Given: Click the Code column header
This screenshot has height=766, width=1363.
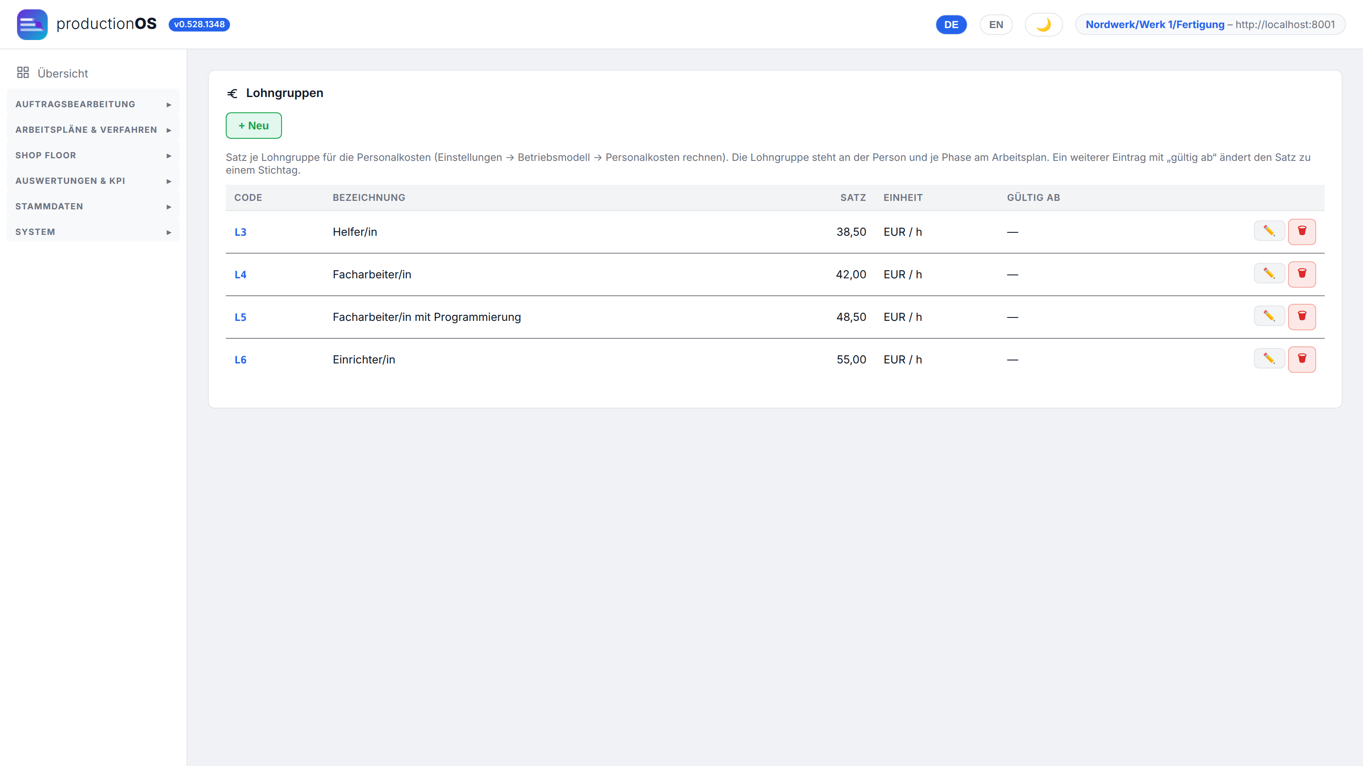Looking at the screenshot, I should 248,197.
